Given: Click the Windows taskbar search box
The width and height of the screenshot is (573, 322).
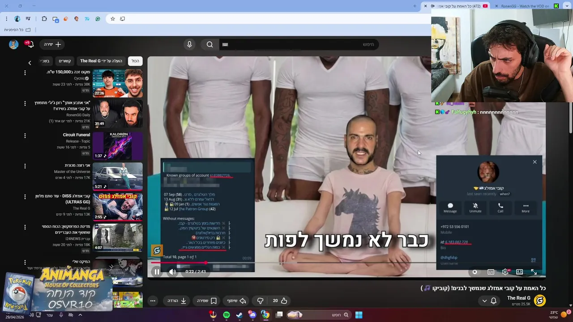Looking at the screenshot, I should tap(319, 315).
